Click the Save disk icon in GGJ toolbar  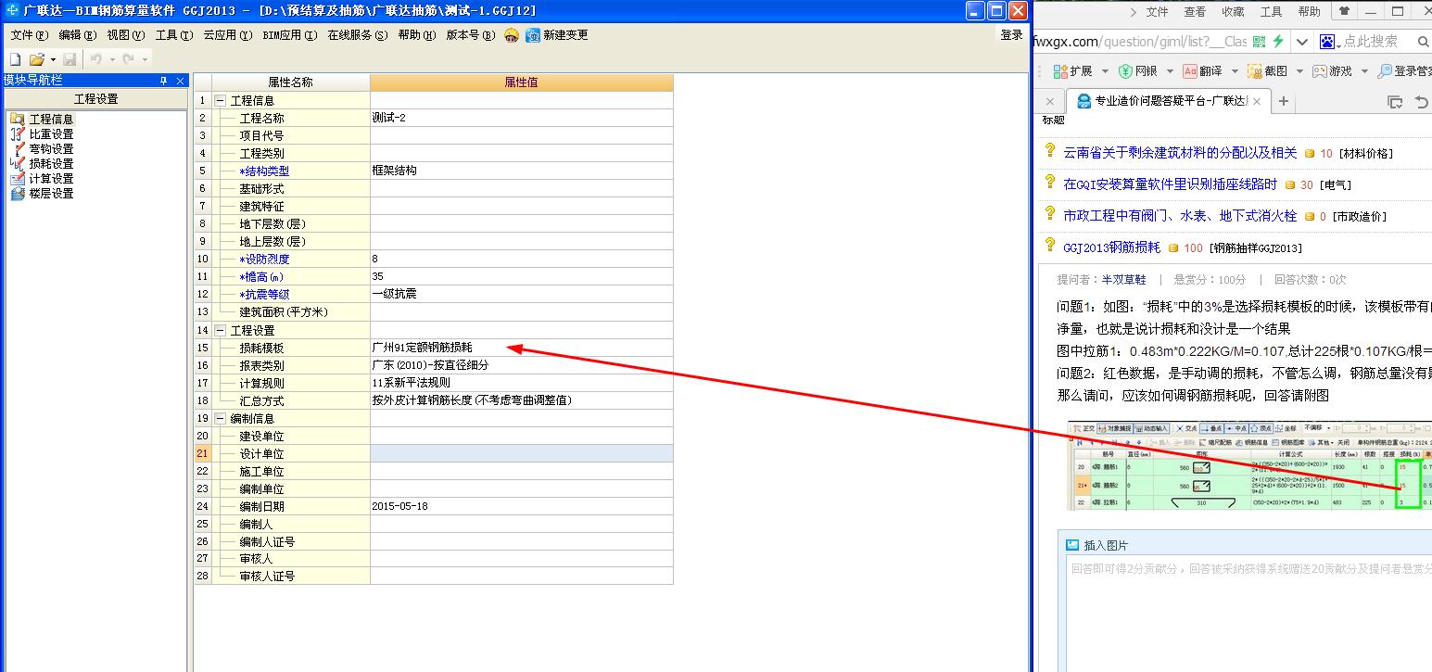point(70,59)
